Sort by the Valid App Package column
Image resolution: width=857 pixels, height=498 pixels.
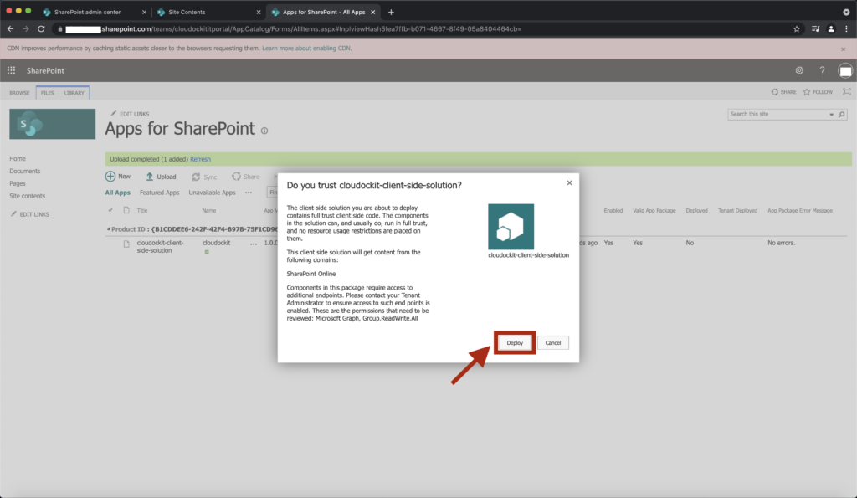pyautogui.click(x=654, y=210)
